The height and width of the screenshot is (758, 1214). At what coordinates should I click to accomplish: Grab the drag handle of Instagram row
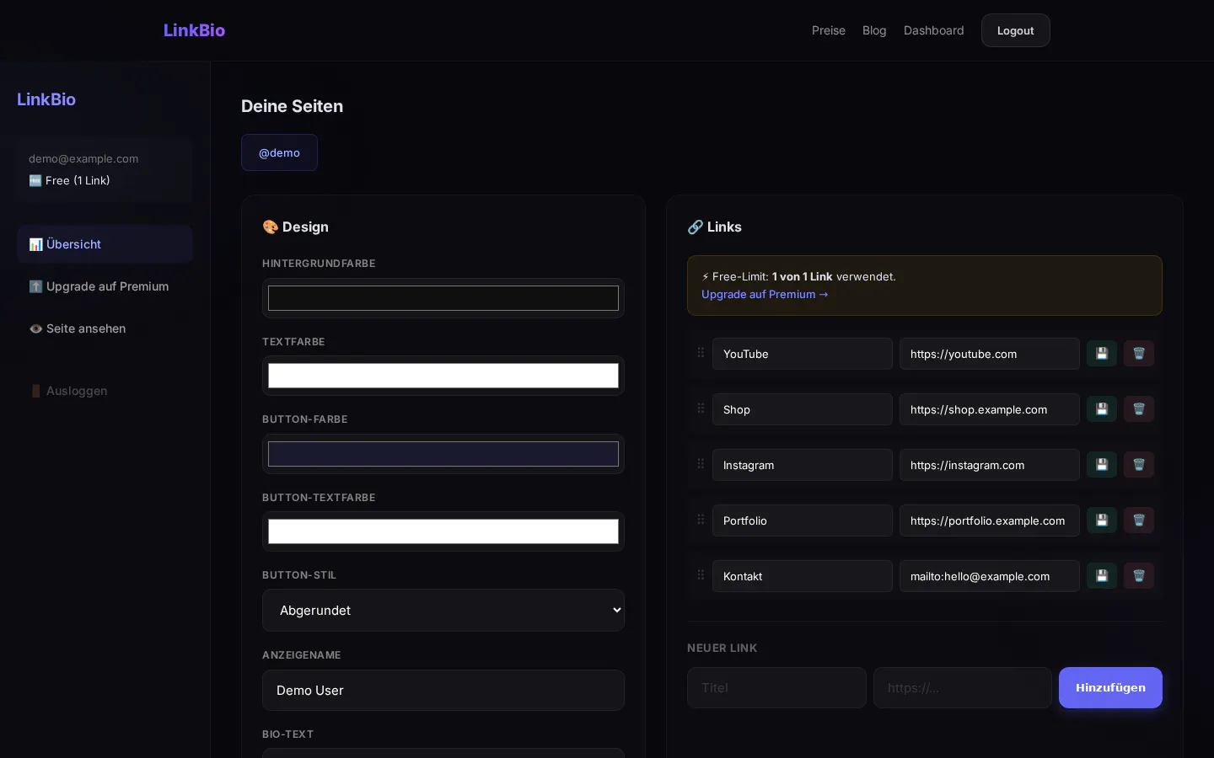[701, 464]
